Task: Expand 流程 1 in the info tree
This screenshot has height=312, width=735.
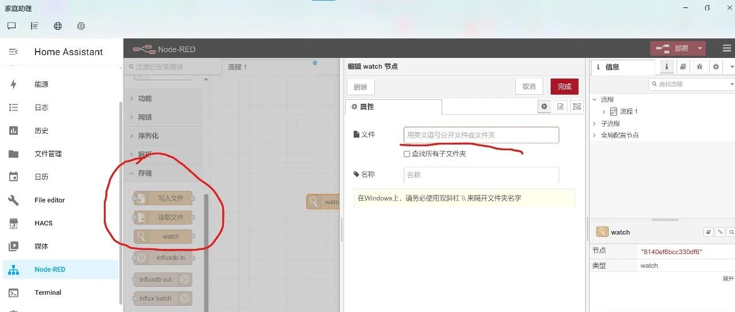Action: pyautogui.click(x=604, y=111)
